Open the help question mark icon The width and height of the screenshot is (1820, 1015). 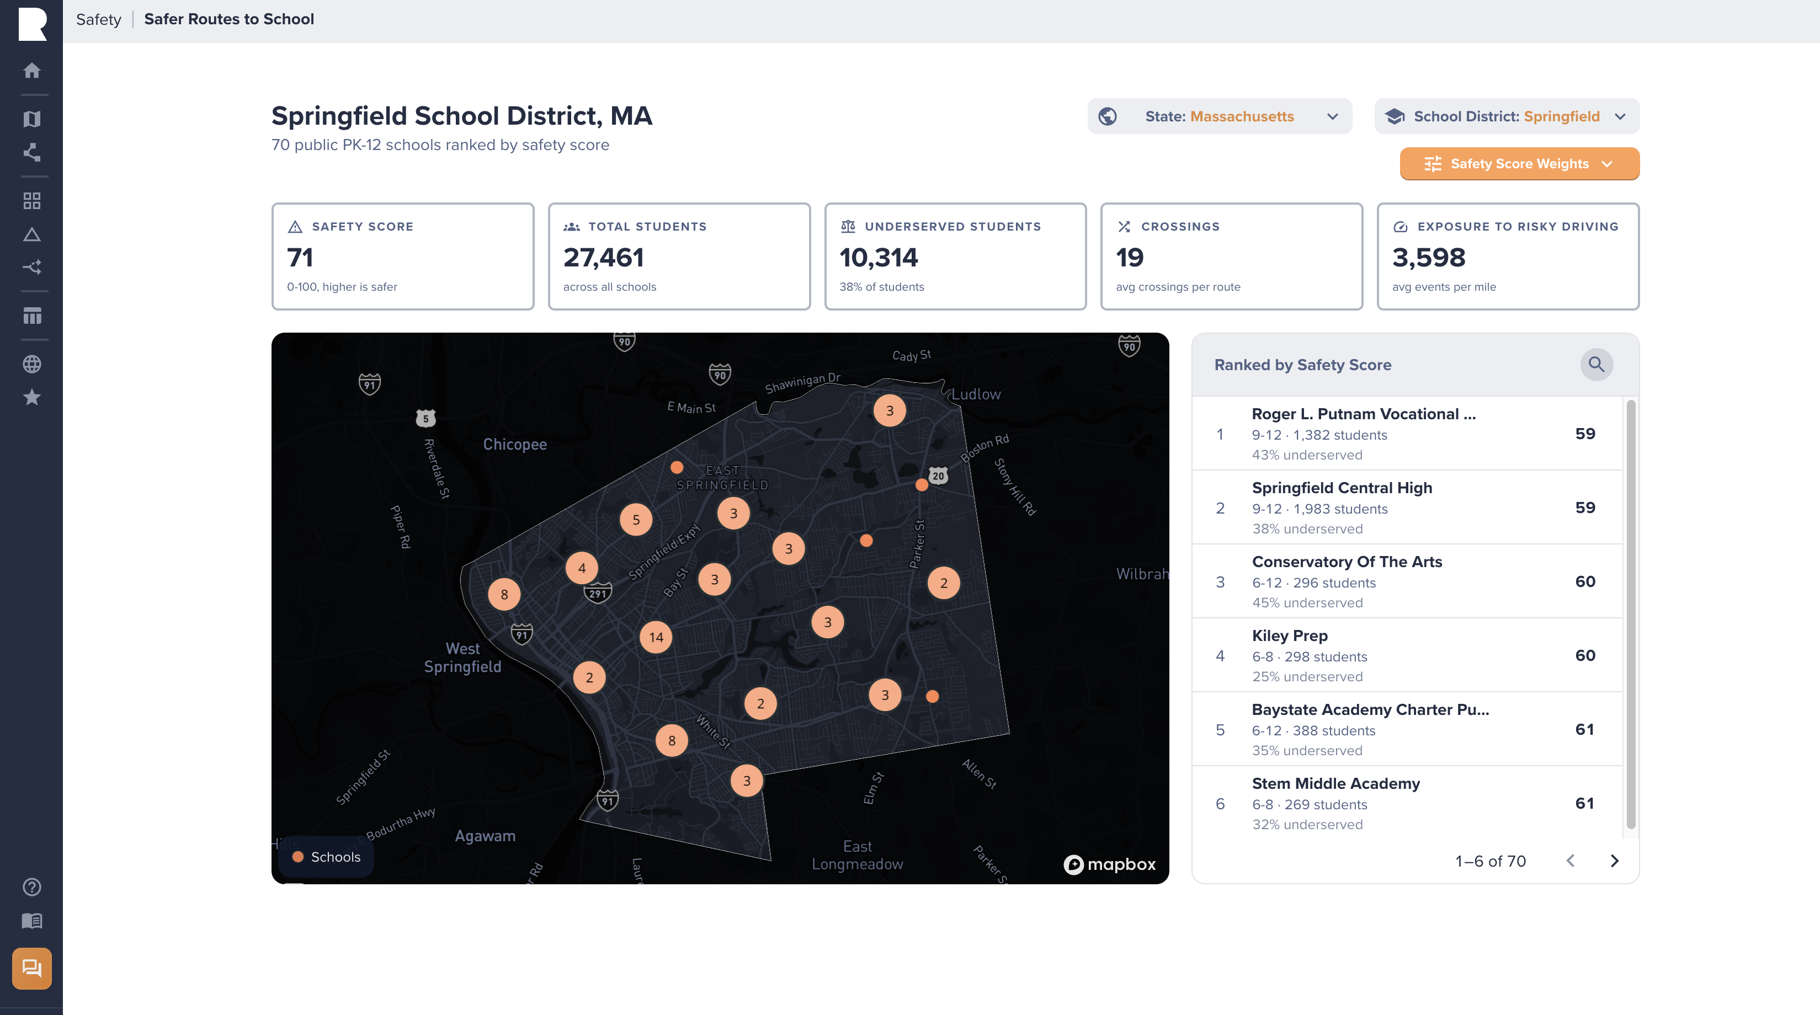[x=32, y=887]
